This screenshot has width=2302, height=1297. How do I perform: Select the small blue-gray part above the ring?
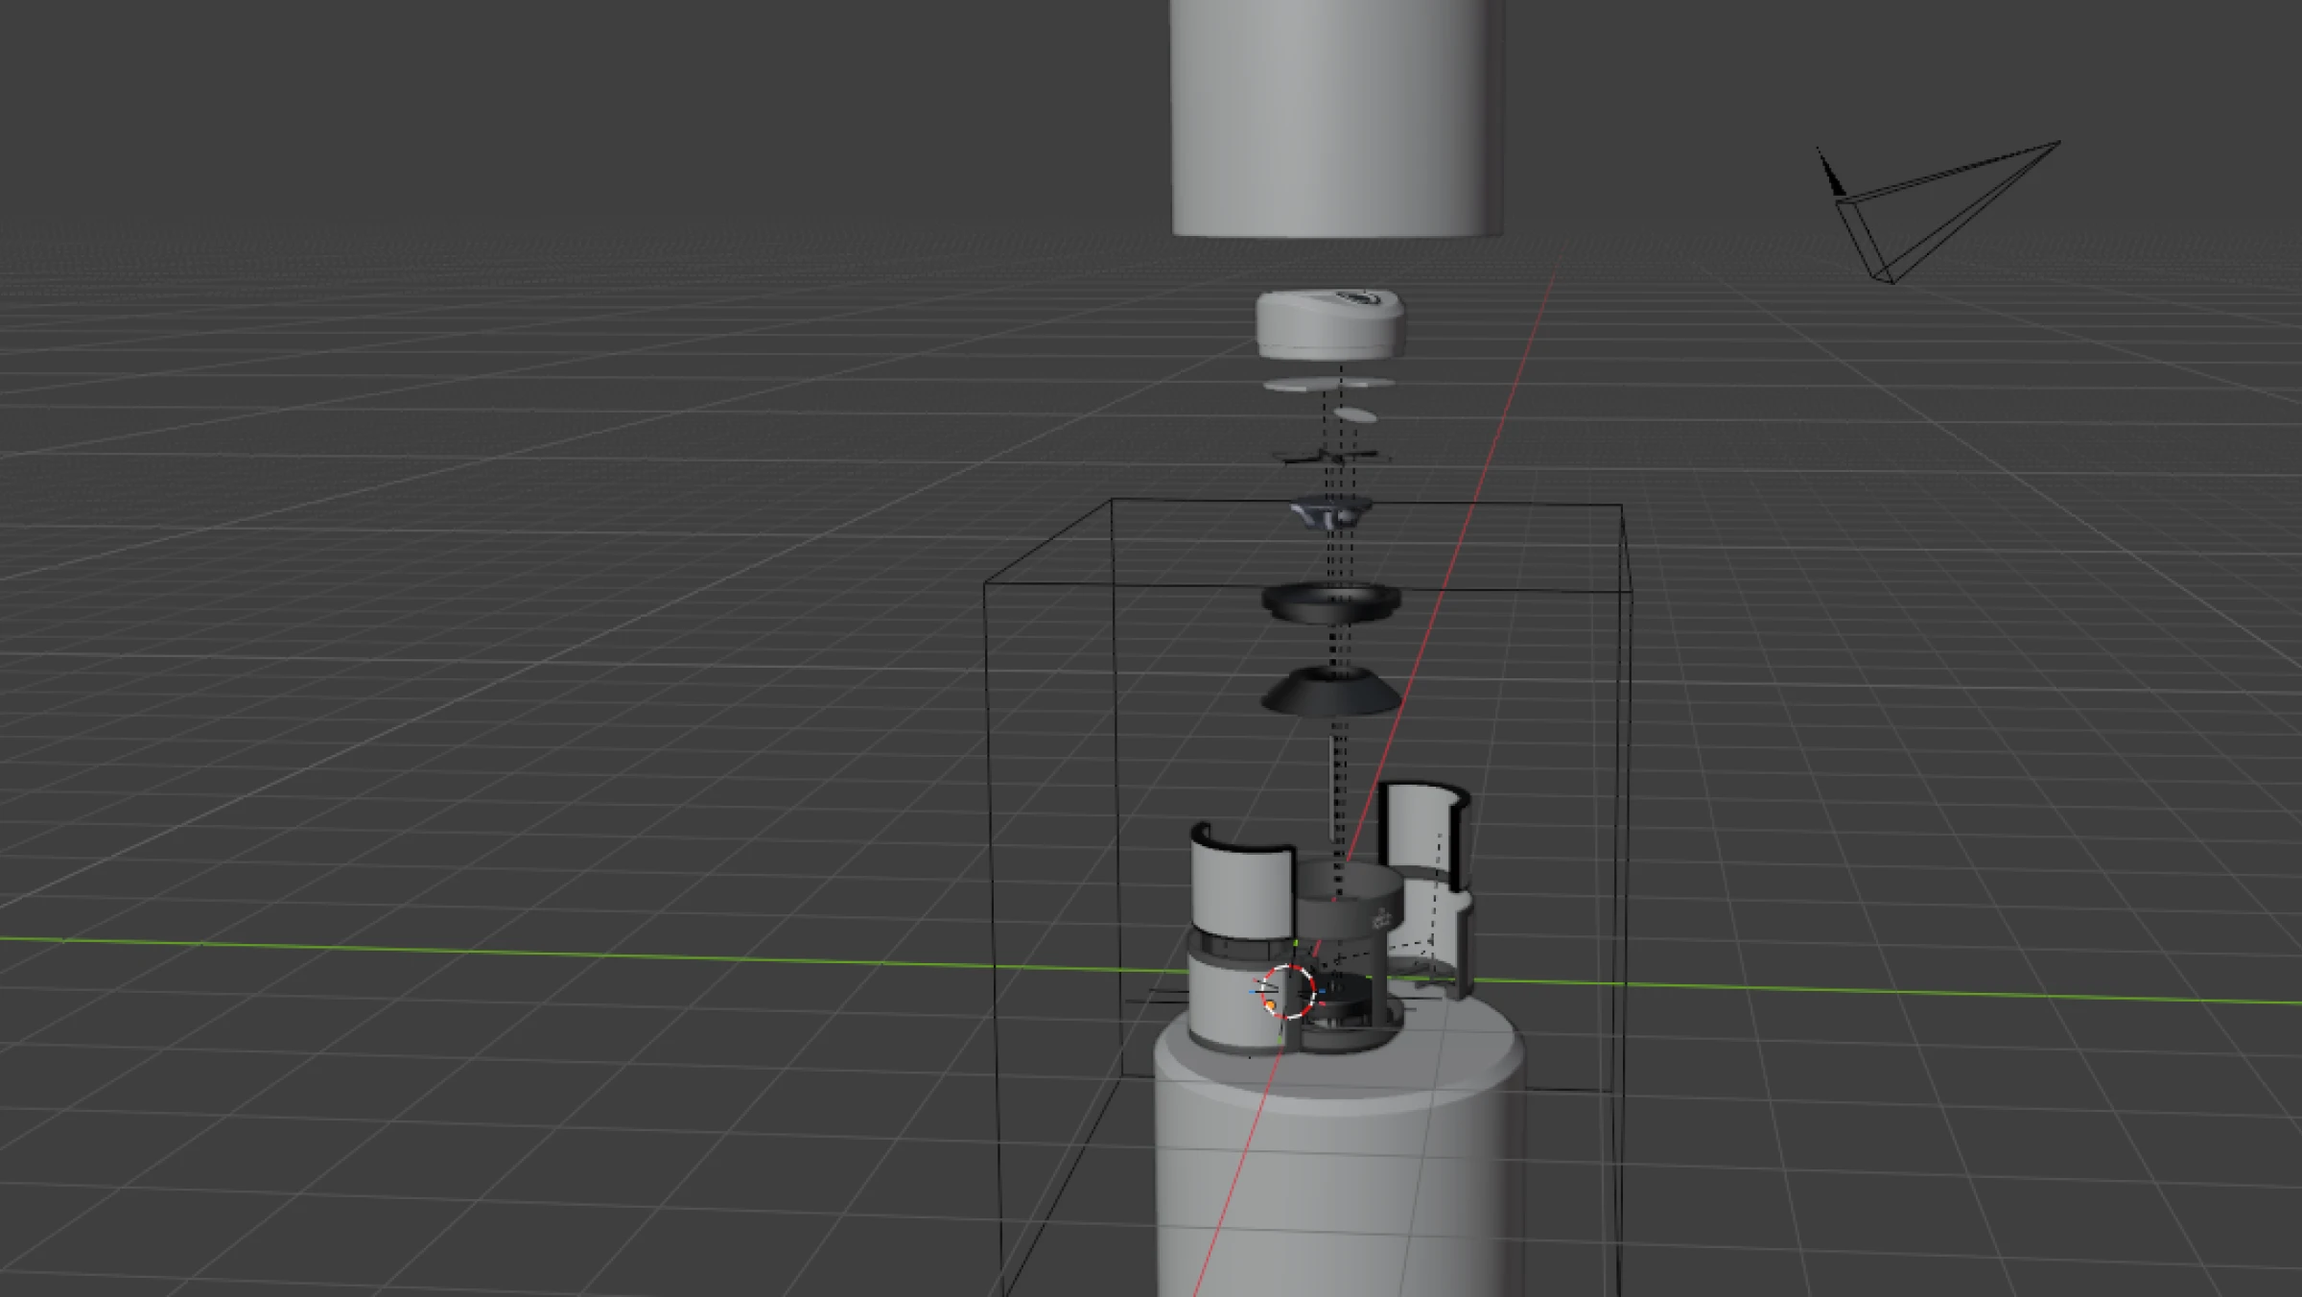1330,511
